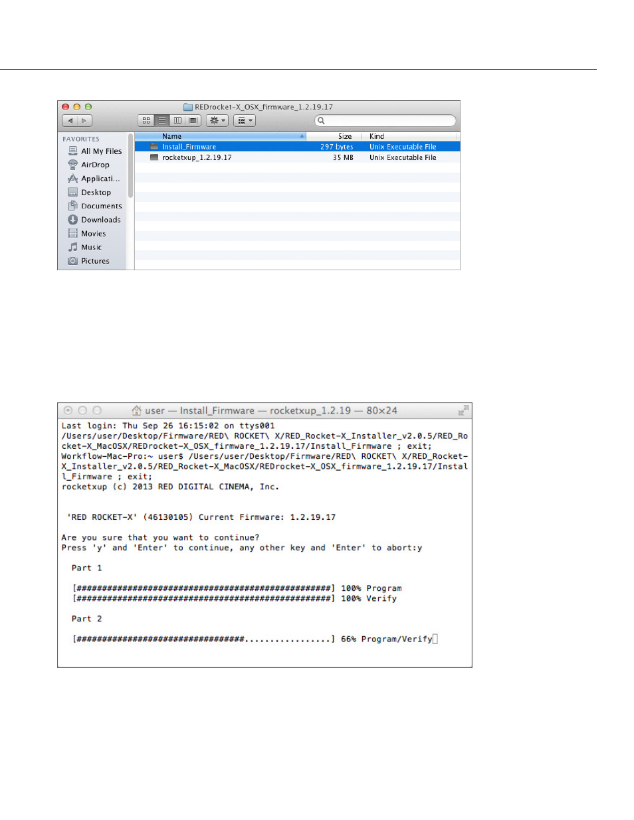Select AirDrop in Finder sidebar
Image resolution: width=634 pixels, height=820 pixels.
click(95, 165)
